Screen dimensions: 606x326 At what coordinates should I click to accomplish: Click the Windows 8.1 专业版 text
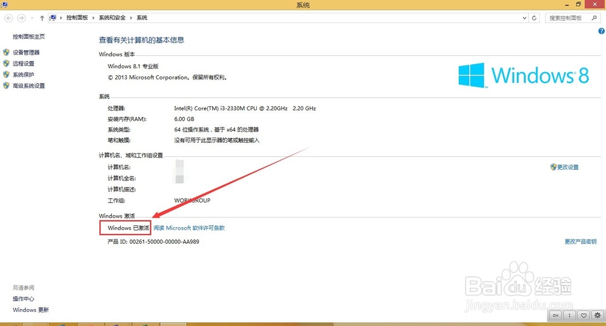click(133, 67)
